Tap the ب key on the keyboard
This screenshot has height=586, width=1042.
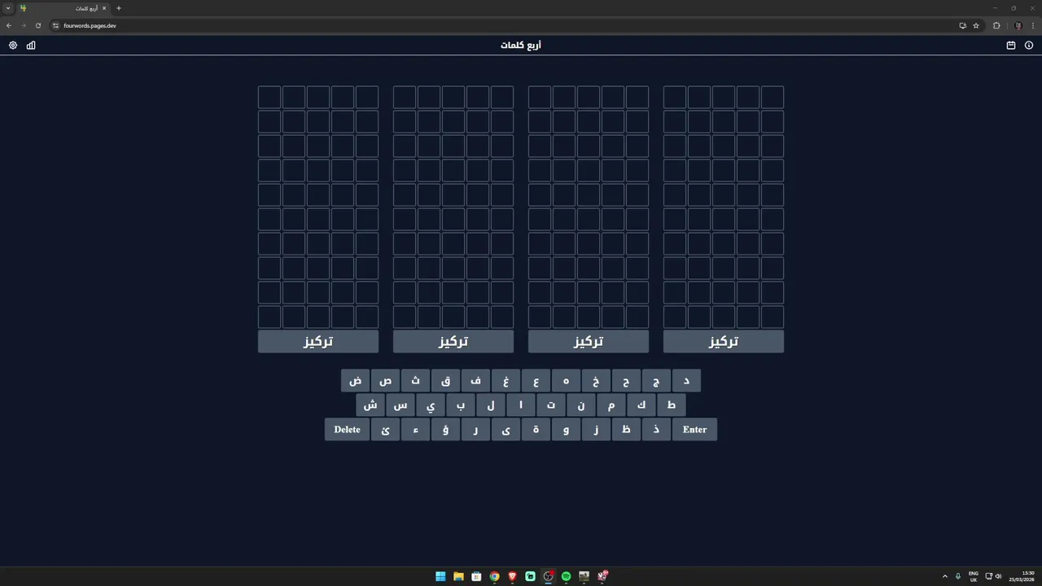[461, 405]
